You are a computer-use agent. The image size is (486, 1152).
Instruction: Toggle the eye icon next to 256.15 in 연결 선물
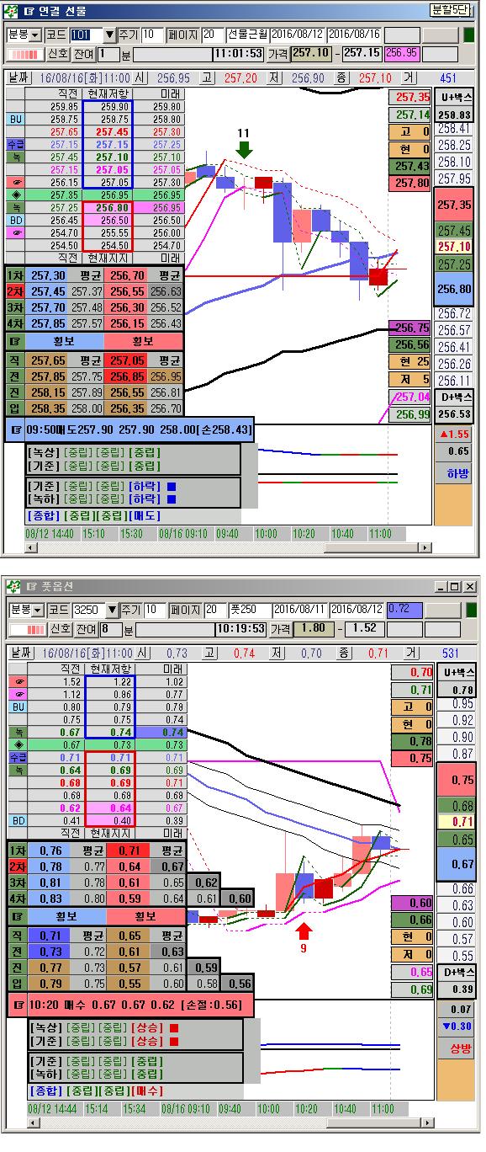click(x=16, y=182)
